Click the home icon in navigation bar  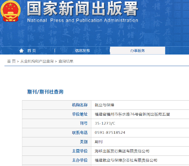(x=21, y=51)
